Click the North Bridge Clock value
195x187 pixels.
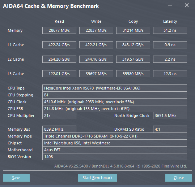click(170, 116)
